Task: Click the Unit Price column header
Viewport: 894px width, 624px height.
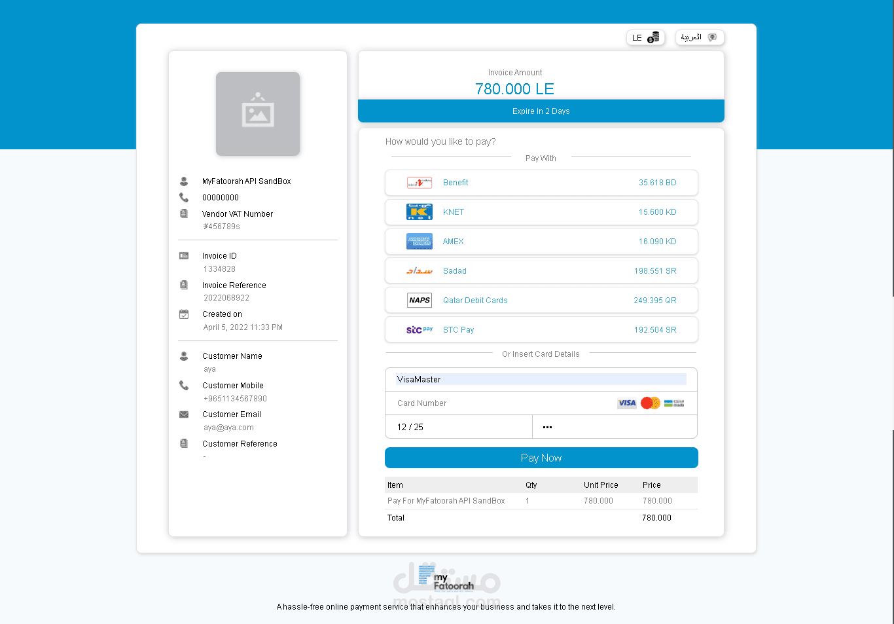Action: click(601, 485)
